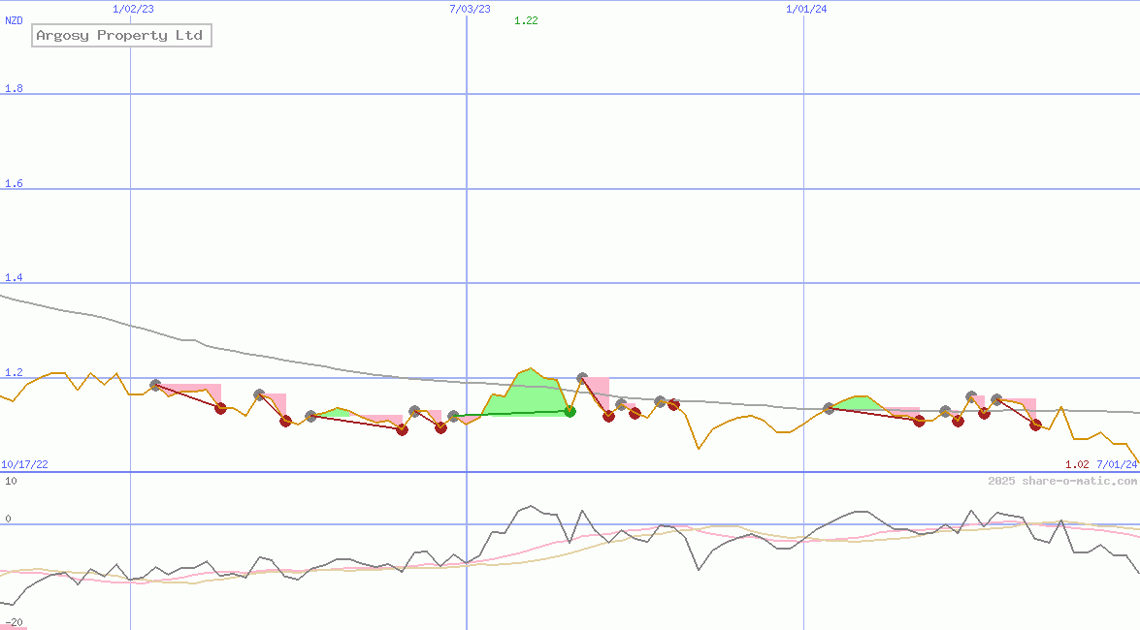Click the Argosy Property Ltd title box
The width and height of the screenshot is (1140, 630).
pyautogui.click(x=121, y=36)
